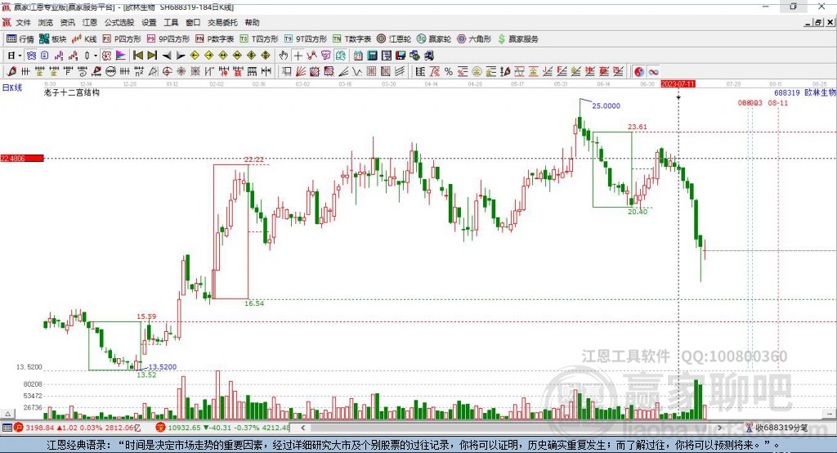This screenshot has width=837, height=453.
Task: Select the pencil drawing tool
Action: 11,72
